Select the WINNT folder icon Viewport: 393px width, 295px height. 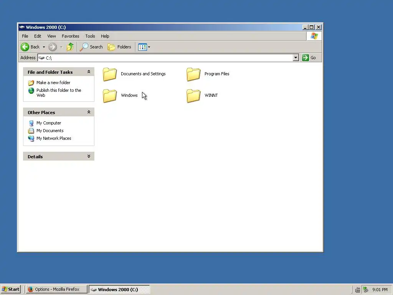point(193,96)
